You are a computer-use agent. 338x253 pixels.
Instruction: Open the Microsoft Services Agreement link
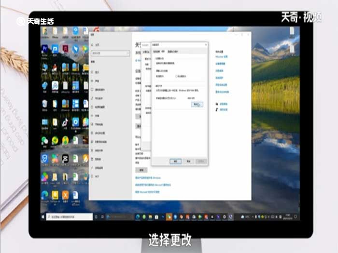click(153, 185)
